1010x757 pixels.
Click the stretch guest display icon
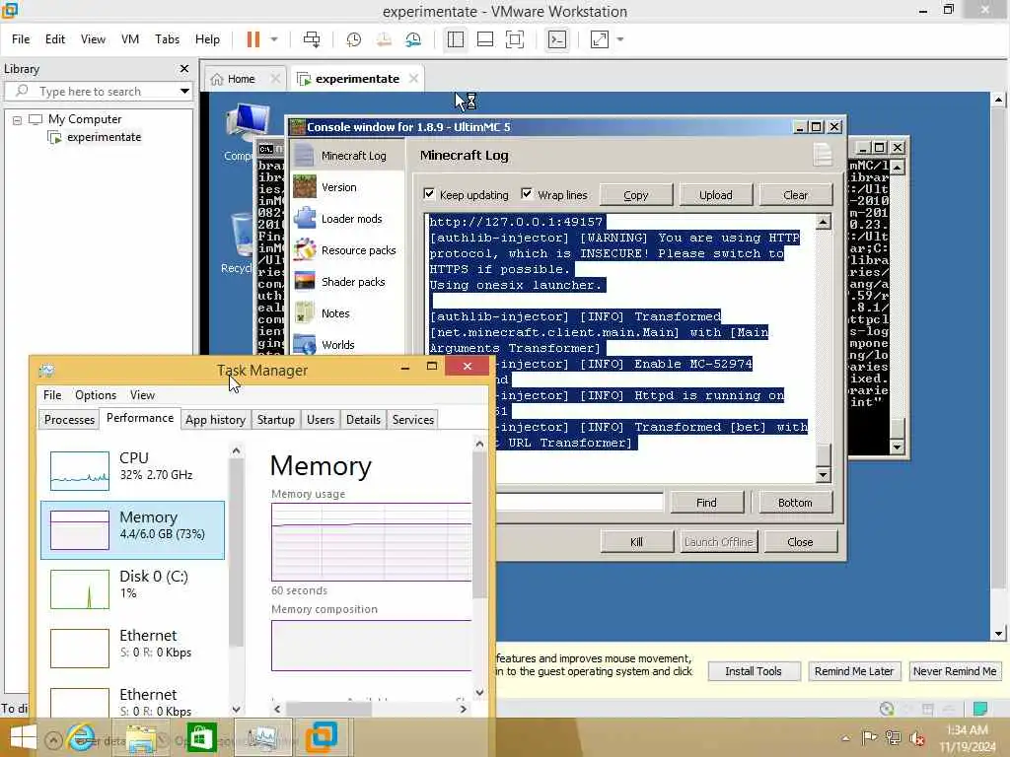(x=599, y=39)
